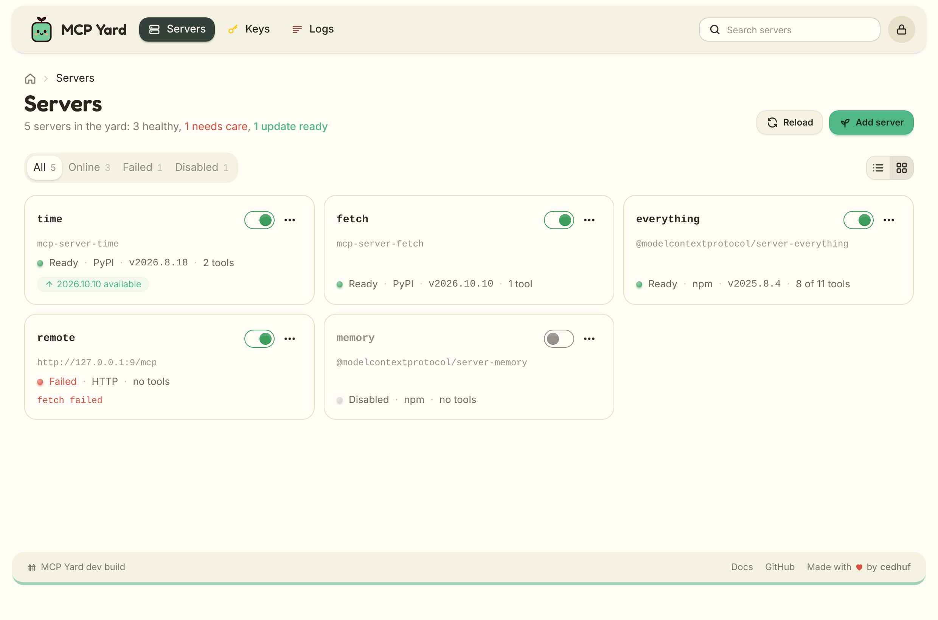Click the home breadcrumb icon
Image resolution: width=938 pixels, height=620 pixels.
pyautogui.click(x=30, y=78)
